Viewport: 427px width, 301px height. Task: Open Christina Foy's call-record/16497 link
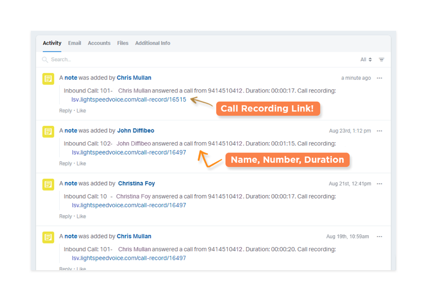(129, 205)
